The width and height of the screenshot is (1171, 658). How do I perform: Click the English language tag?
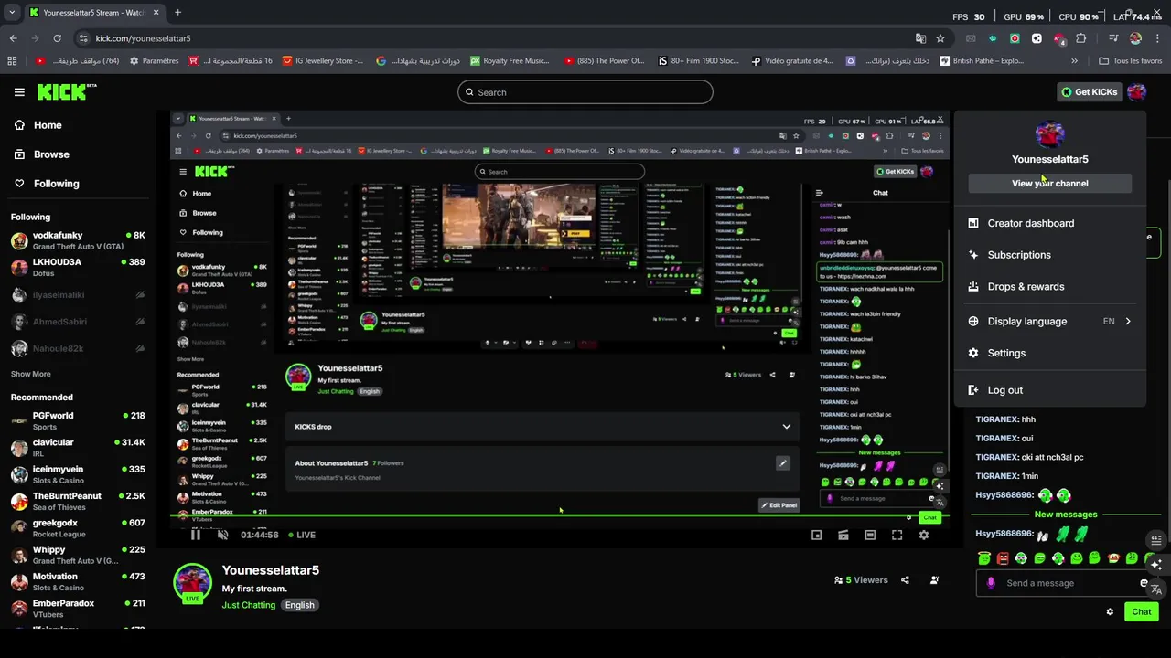(299, 605)
